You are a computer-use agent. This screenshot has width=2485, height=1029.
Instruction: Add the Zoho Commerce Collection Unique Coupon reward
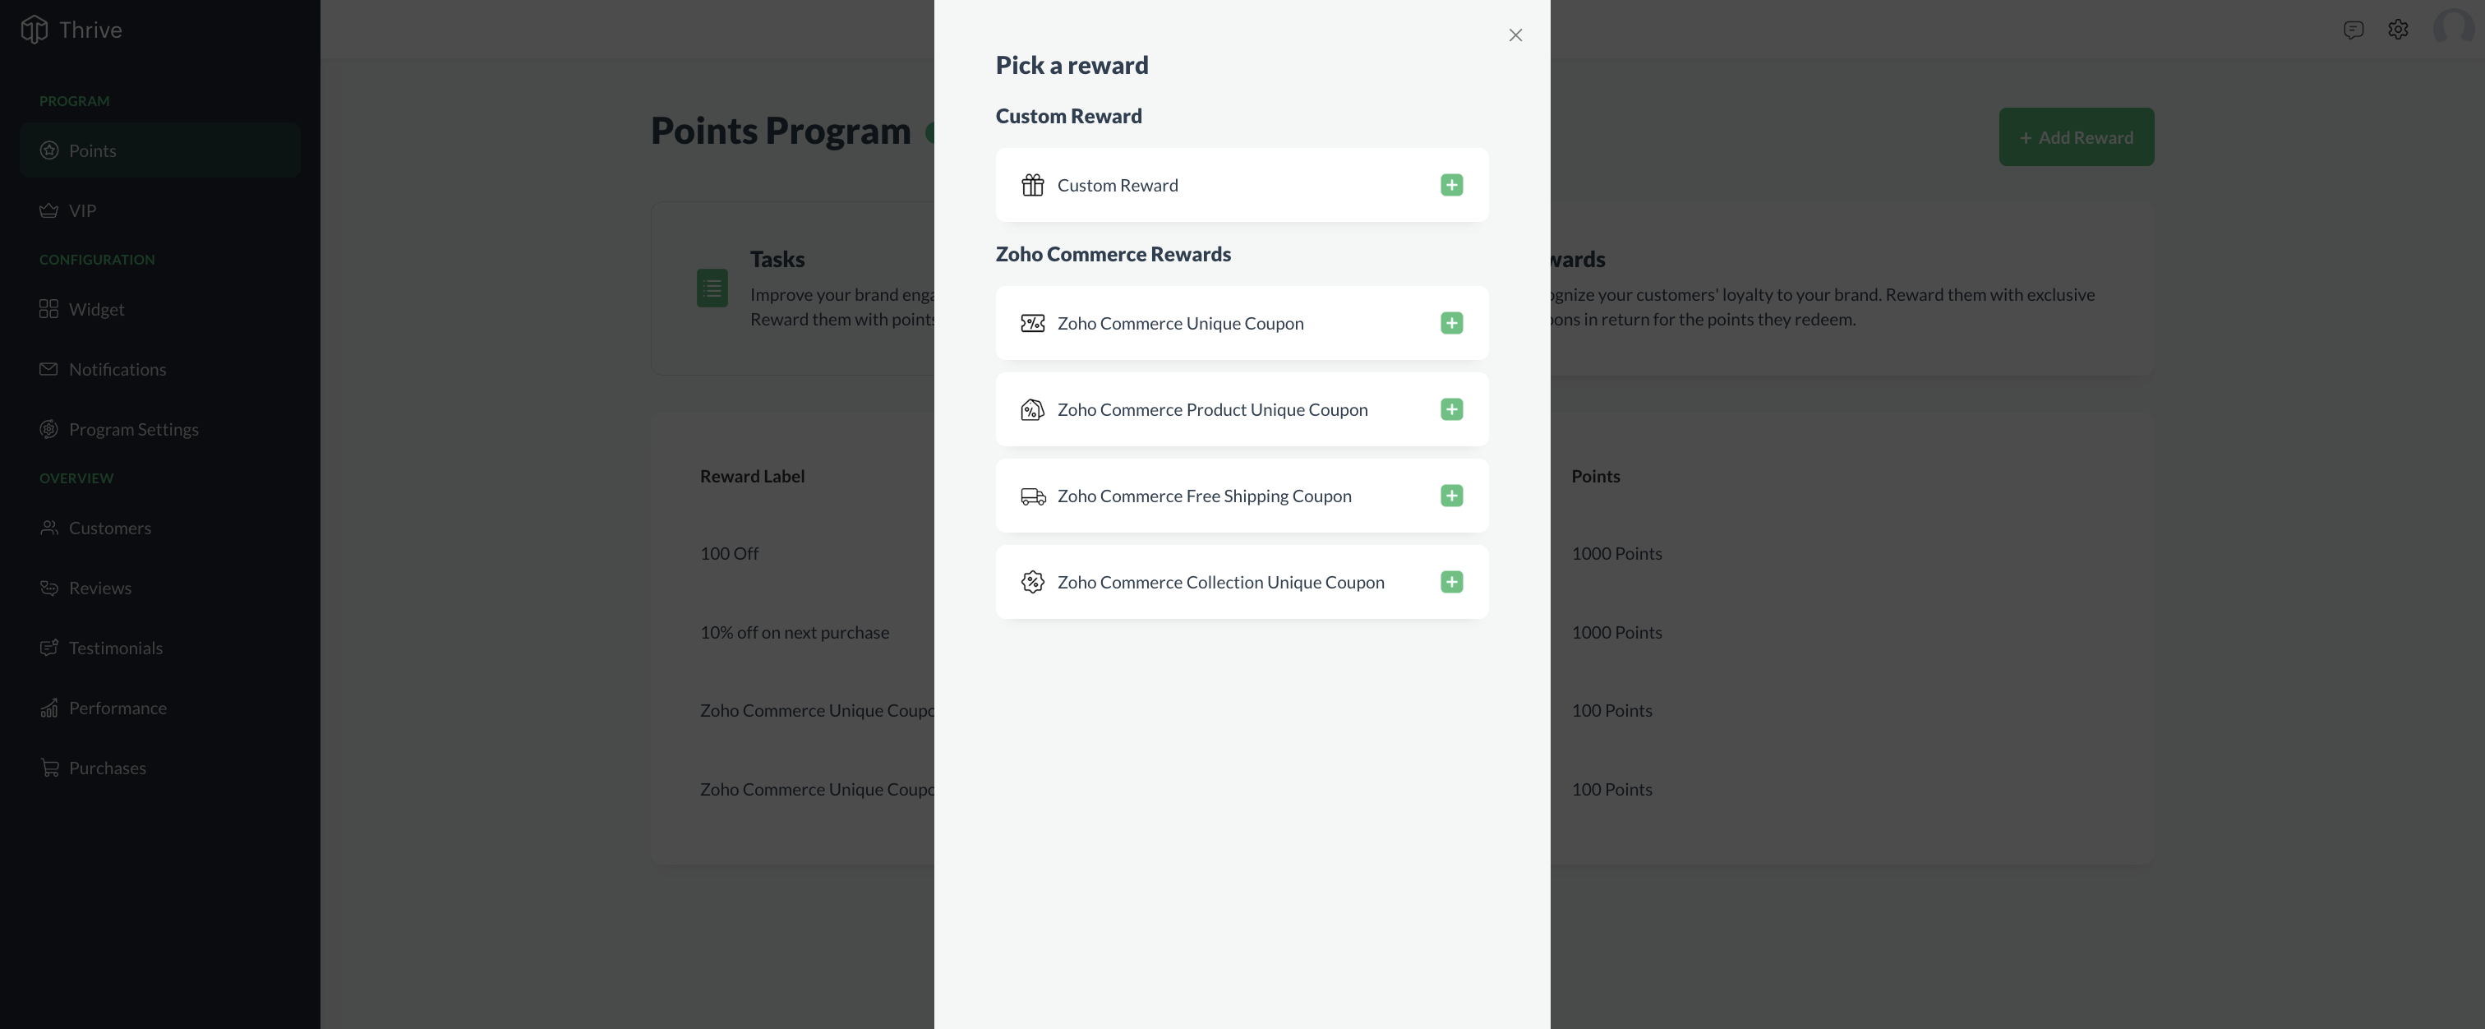click(1452, 582)
